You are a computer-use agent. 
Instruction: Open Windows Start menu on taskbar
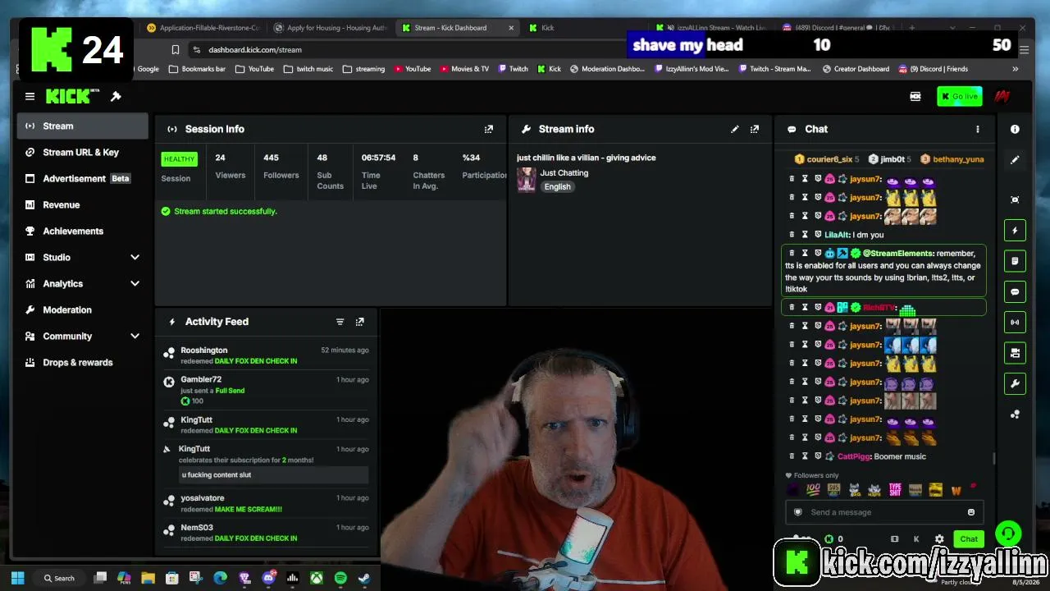click(18, 578)
